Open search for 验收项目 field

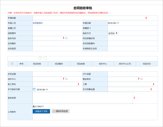coord(66,38)
